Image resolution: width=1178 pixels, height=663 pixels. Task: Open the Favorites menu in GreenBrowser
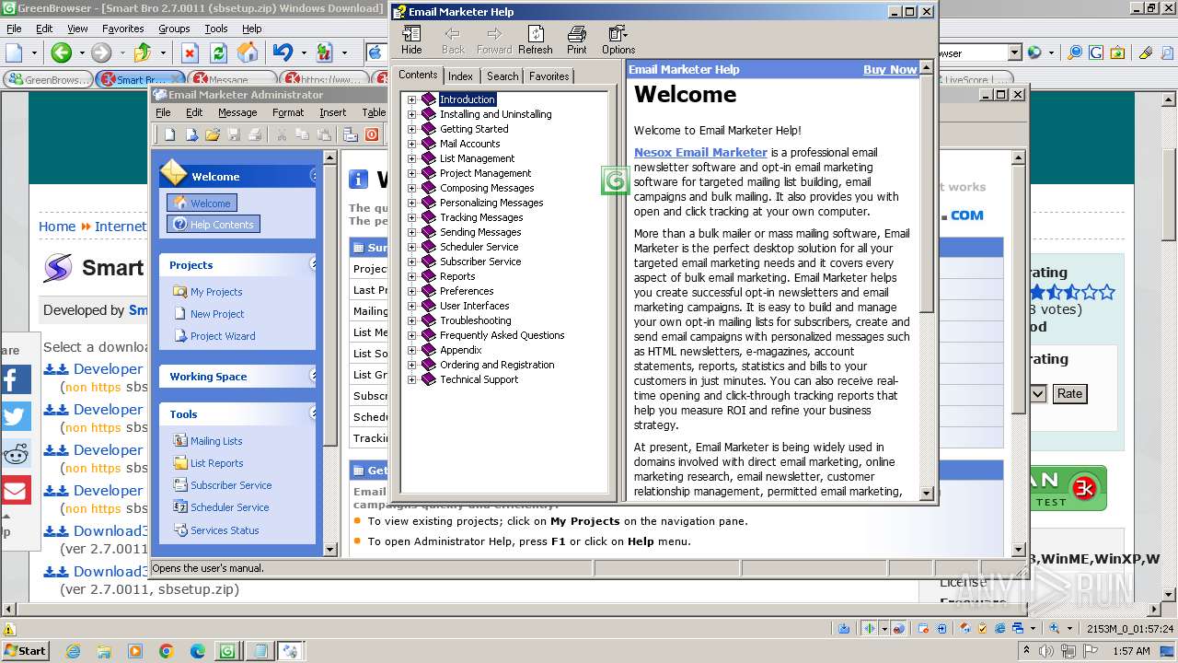click(122, 29)
